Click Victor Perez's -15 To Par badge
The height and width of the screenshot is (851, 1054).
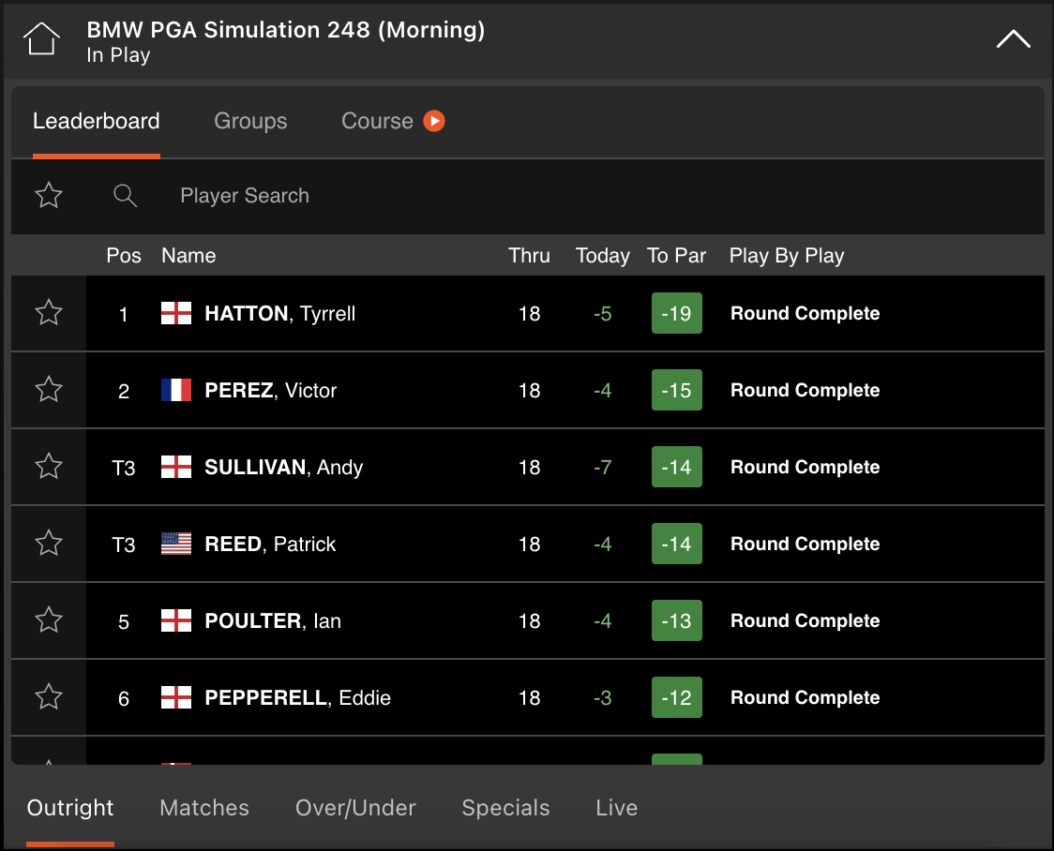click(x=676, y=390)
